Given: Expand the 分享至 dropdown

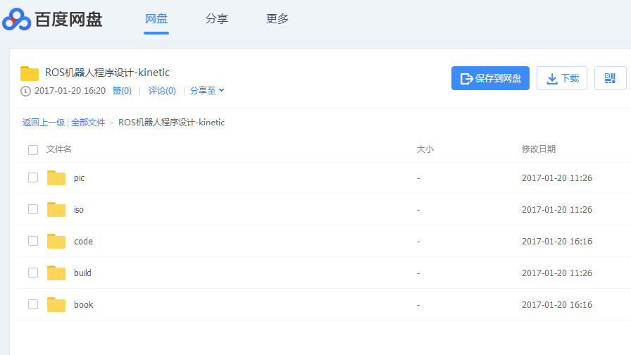Looking at the screenshot, I should (207, 91).
